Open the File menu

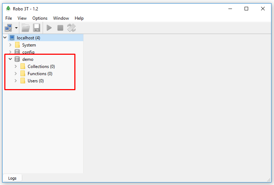(9, 18)
